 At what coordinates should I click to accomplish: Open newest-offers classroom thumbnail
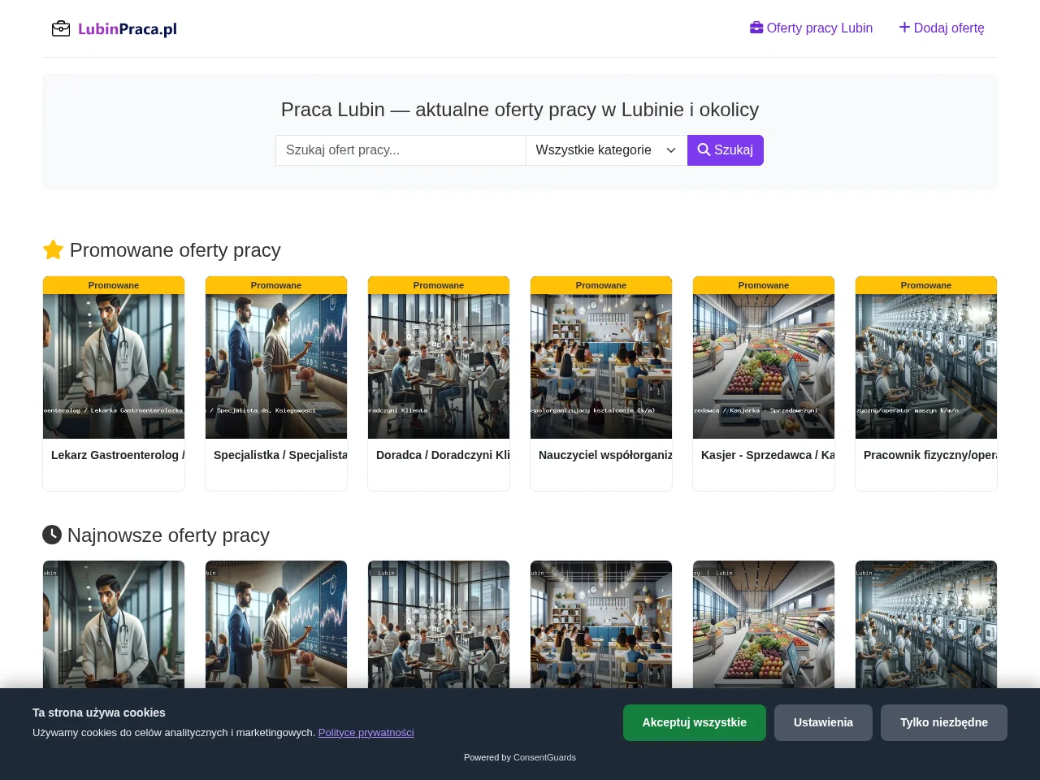[x=601, y=624]
